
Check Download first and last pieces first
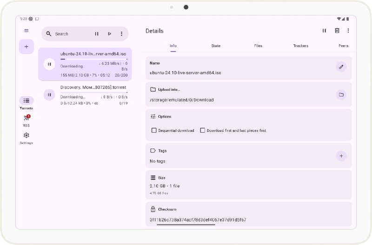click(x=203, y=130)
